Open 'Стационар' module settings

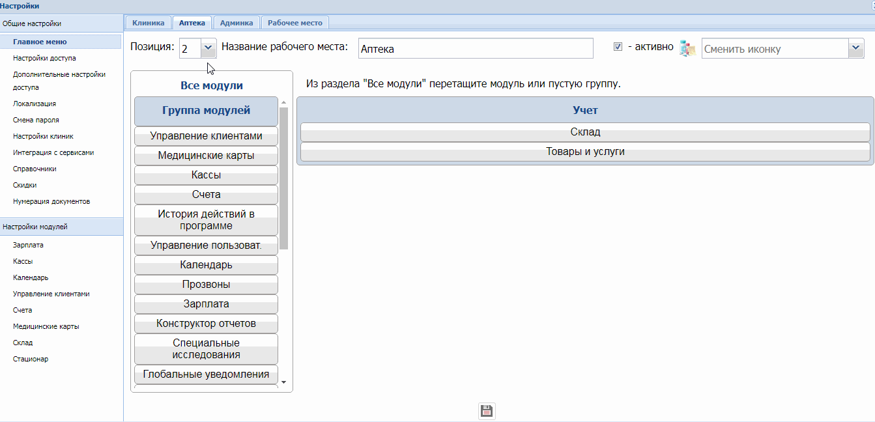31,359
